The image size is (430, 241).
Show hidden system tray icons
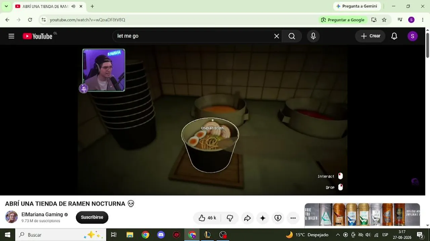[338, 235]
